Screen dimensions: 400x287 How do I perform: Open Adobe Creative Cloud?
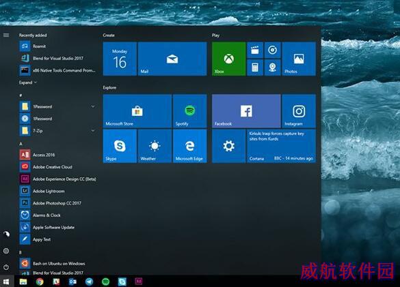(57, 167)
